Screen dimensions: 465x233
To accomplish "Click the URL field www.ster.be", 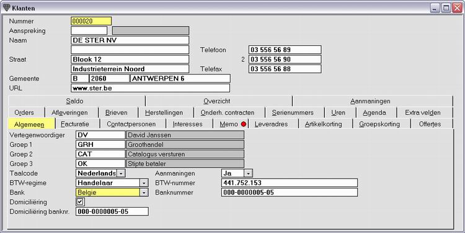I will click(x=151, y=88).
